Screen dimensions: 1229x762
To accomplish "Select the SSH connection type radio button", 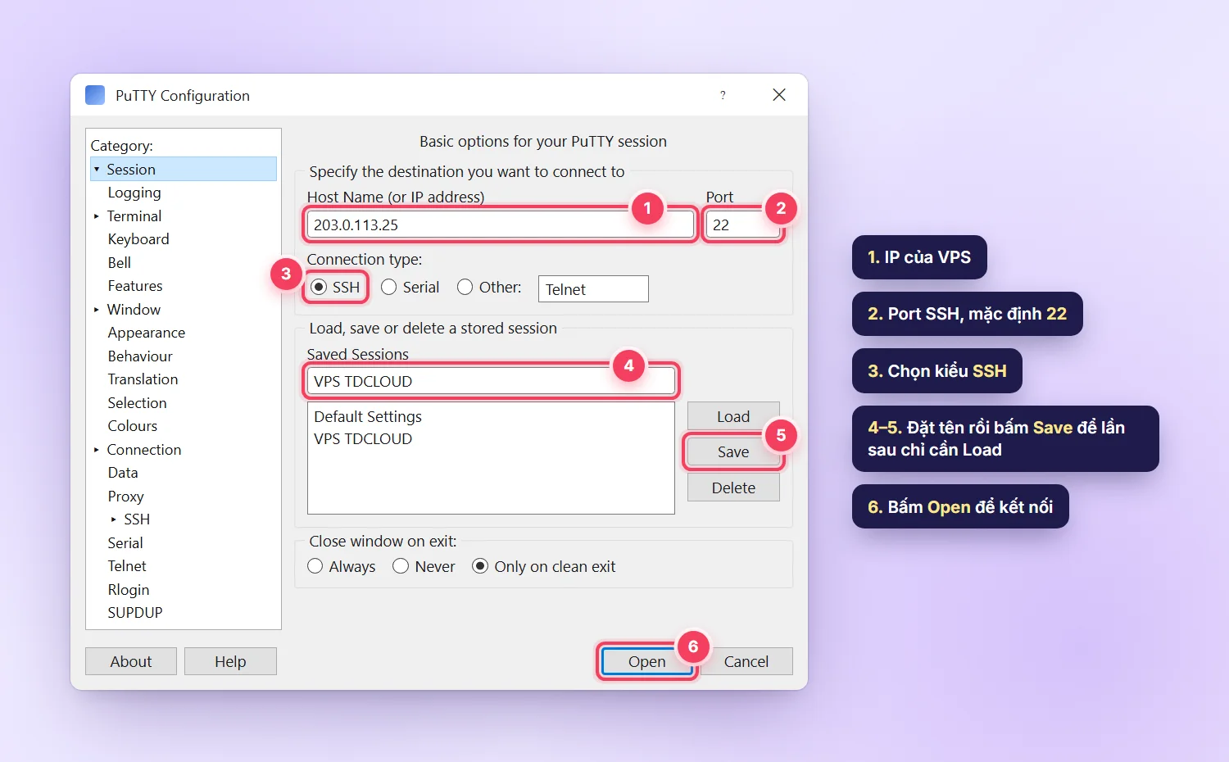I will coord(319,287).
